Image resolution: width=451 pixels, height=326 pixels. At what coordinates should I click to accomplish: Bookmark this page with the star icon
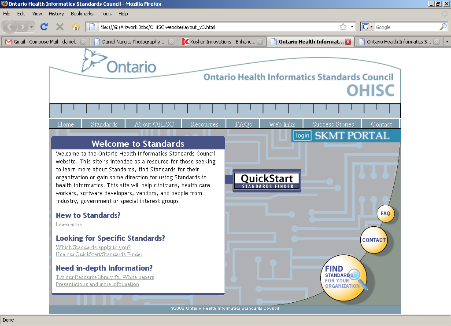[343, 27]
